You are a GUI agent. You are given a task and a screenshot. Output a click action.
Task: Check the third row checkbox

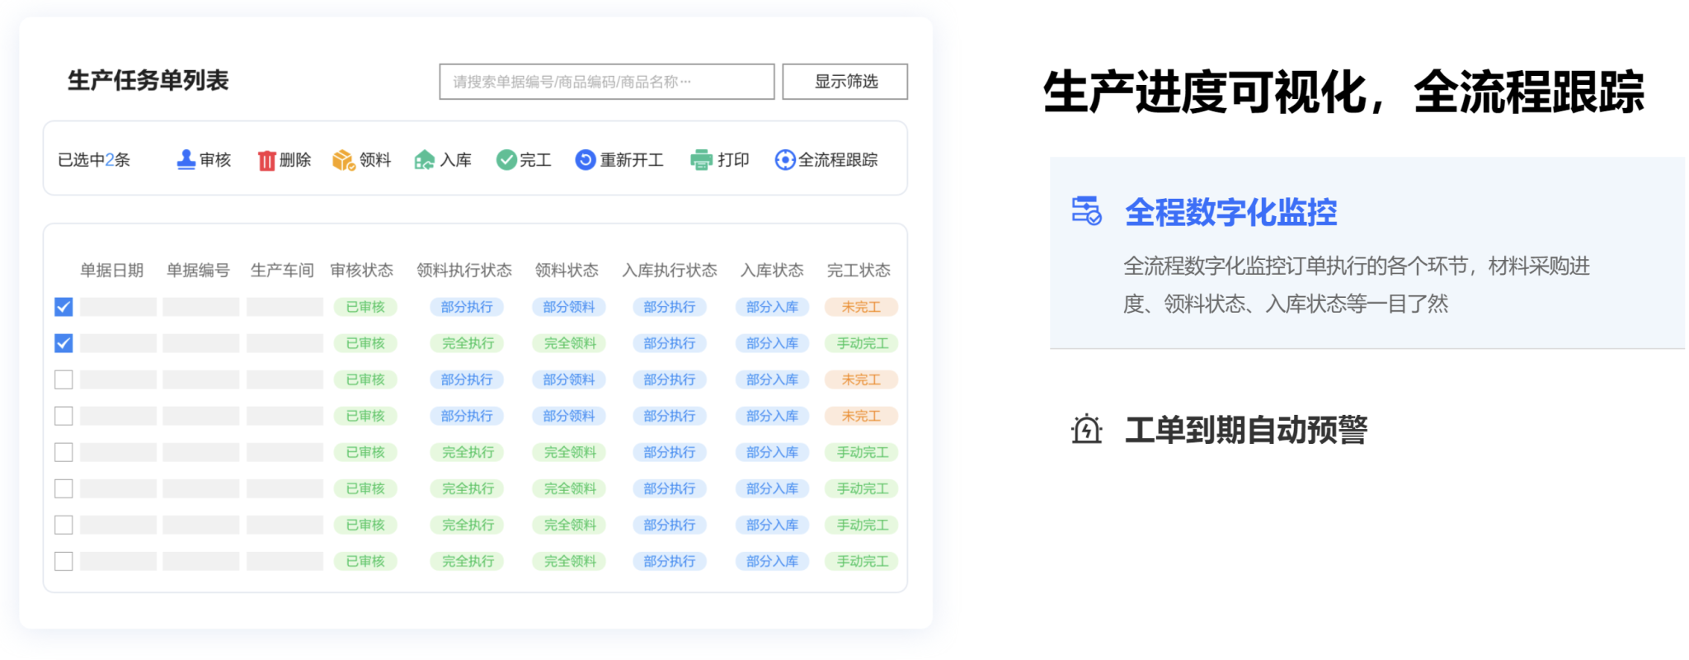click(x=64, y=379)
